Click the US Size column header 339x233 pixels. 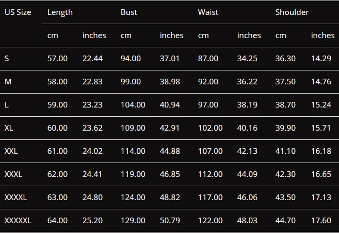coord(18,12)
